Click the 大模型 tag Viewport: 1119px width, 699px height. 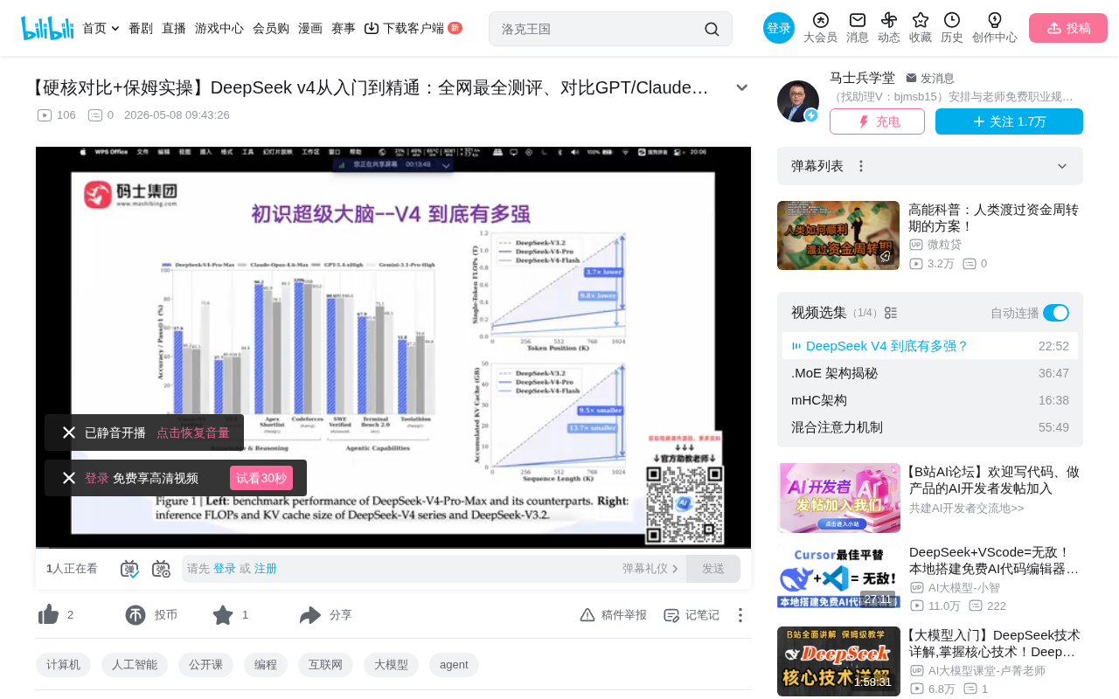click(391, 665)
